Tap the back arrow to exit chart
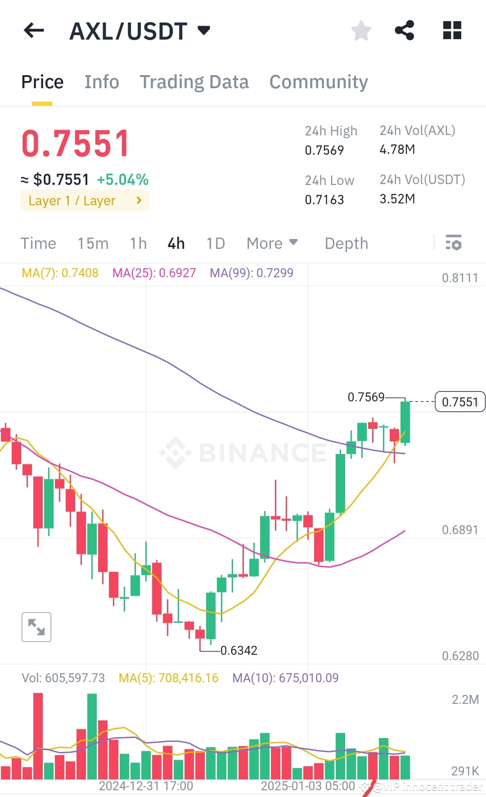Viewport: 486px width, 797px height. [33, 30]
